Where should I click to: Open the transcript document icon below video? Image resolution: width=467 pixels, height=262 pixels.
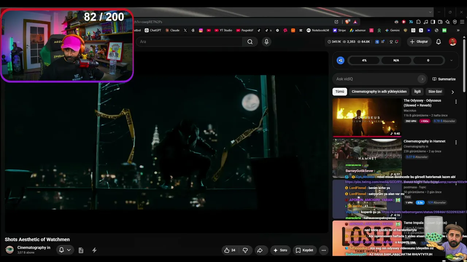(x=81, y=250)
